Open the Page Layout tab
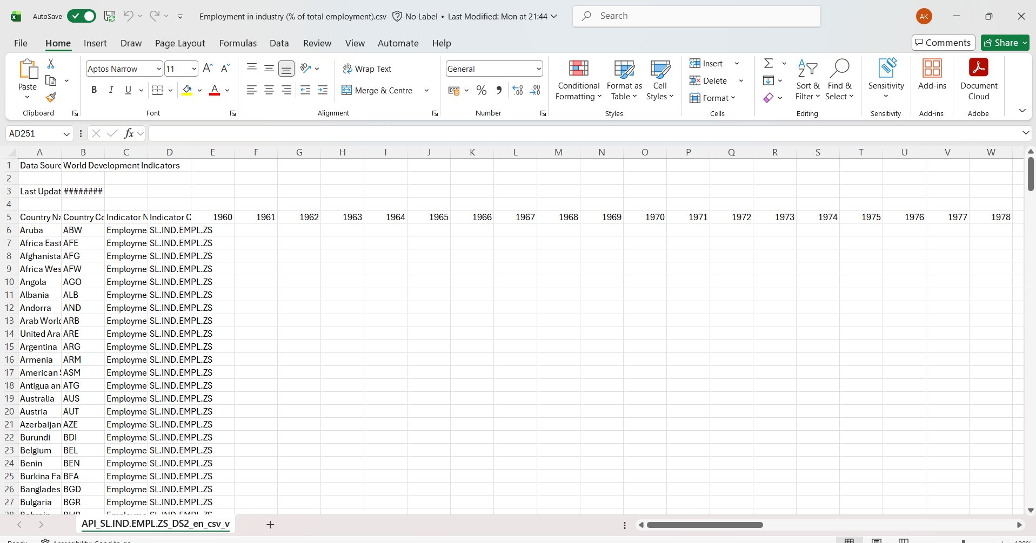 coord(180,43)
